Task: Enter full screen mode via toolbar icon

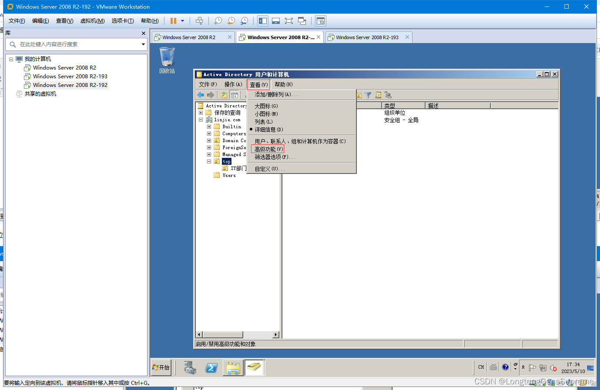Action: coord(289,21)
